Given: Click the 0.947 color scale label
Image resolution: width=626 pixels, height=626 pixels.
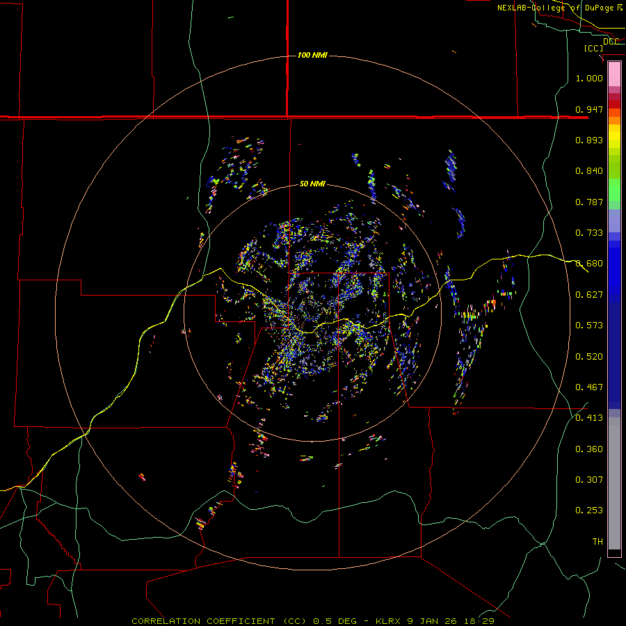Looking at the screenshot, I should 589,109.
